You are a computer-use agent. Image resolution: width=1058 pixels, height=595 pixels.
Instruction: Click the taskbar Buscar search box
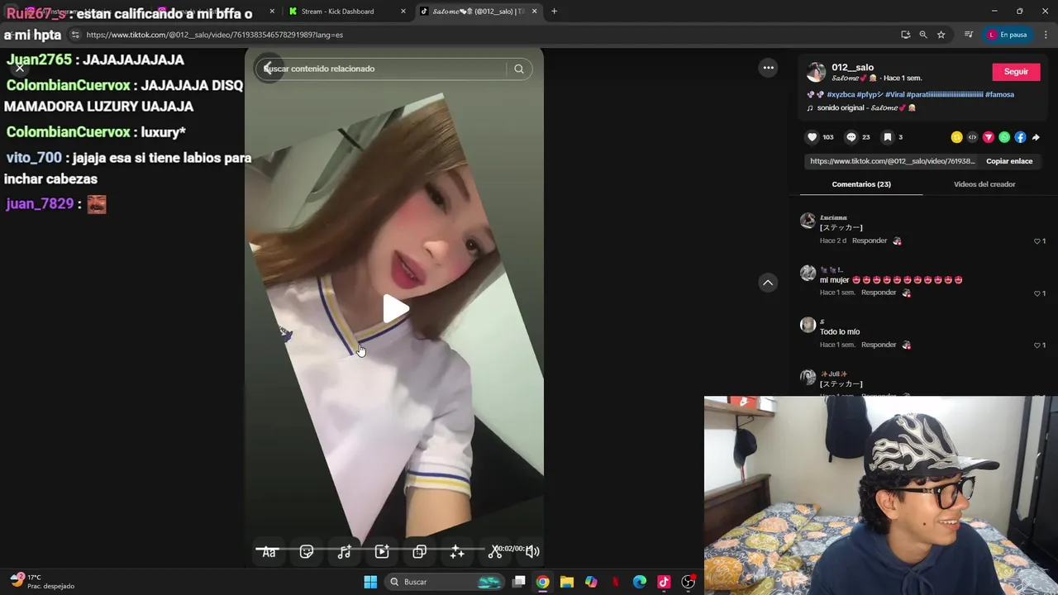[x=446, y=582]
